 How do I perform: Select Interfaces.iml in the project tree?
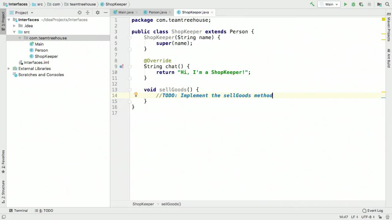coord(36,62)
